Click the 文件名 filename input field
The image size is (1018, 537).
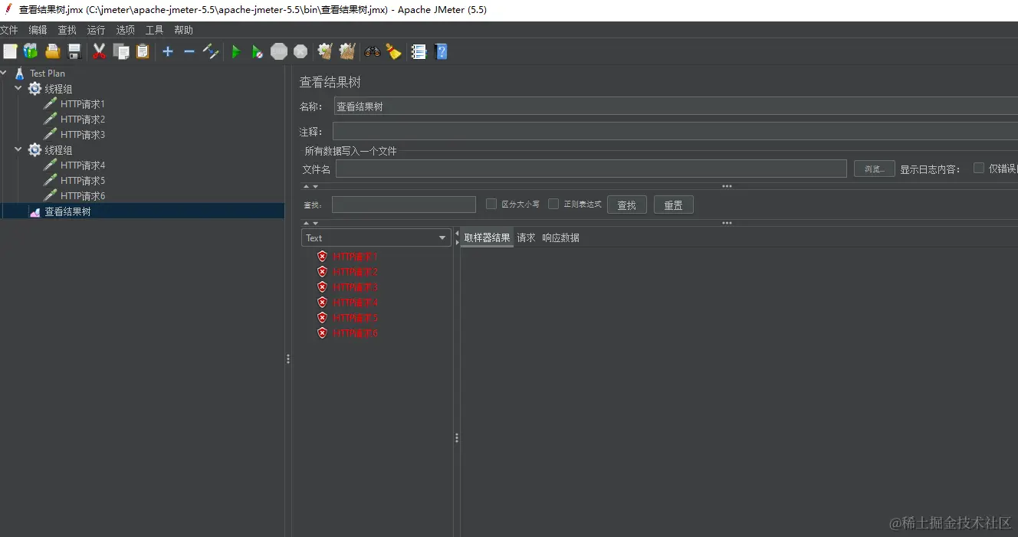click(x=591, y=169)
